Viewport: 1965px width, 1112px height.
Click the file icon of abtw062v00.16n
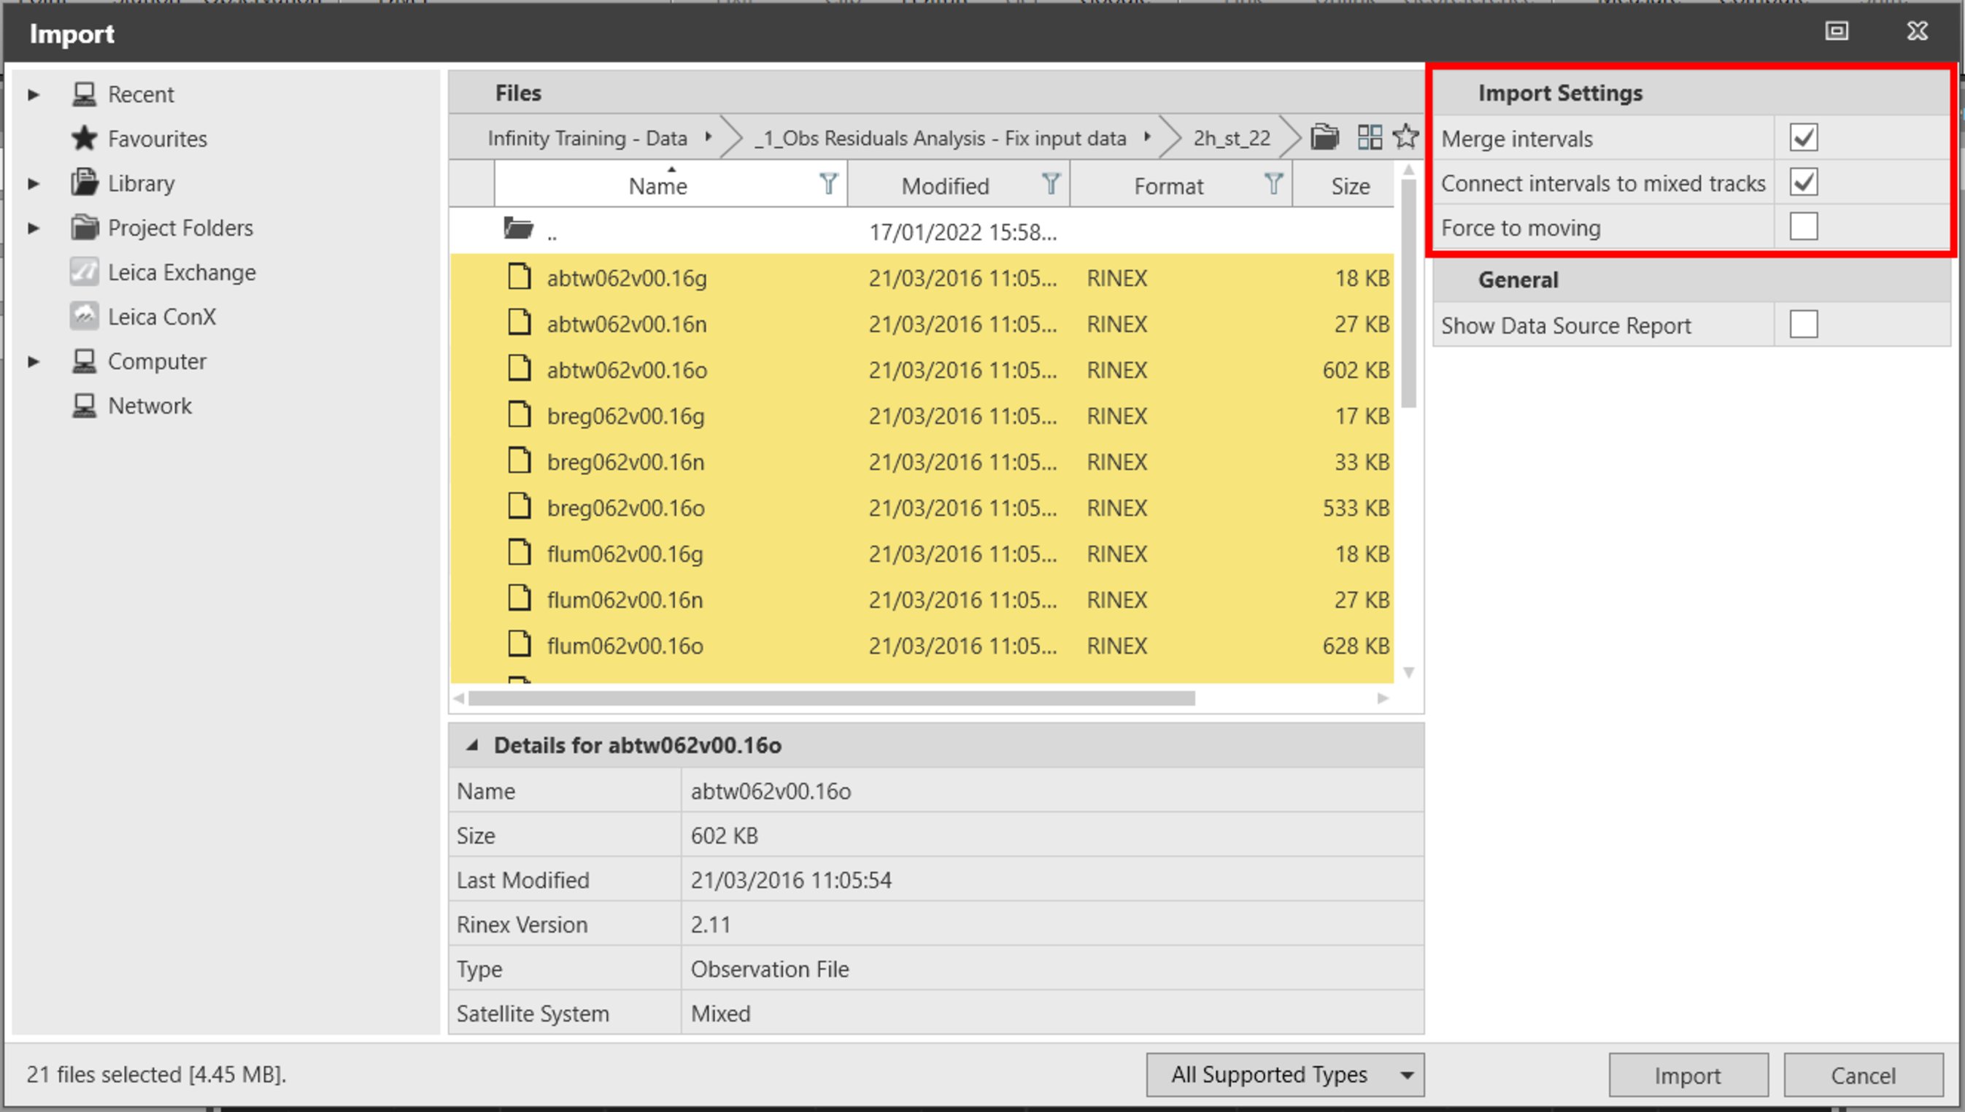click(520, 322)
